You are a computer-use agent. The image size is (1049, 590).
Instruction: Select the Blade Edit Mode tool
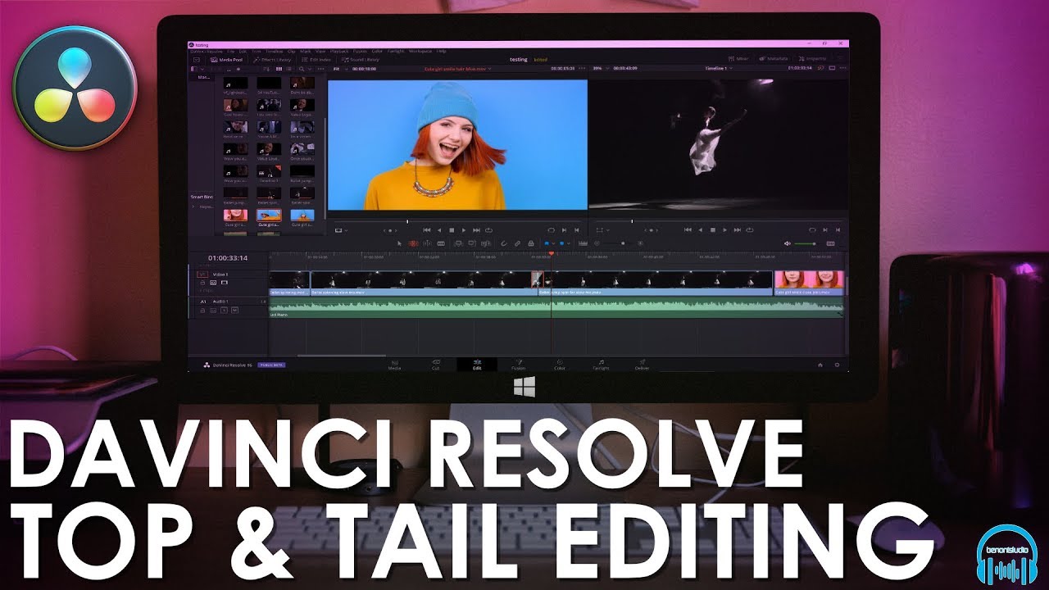[441, 243]
